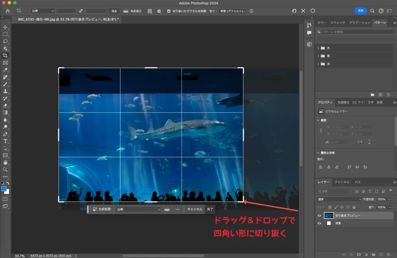Screen dimensions: 397x258
Task: Open the 通常 blend mode dropdown
Action: point(339,199)
